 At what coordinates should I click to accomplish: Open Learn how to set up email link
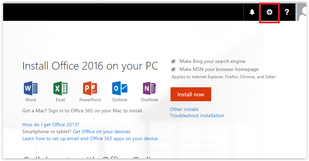[x=90, y=138]
